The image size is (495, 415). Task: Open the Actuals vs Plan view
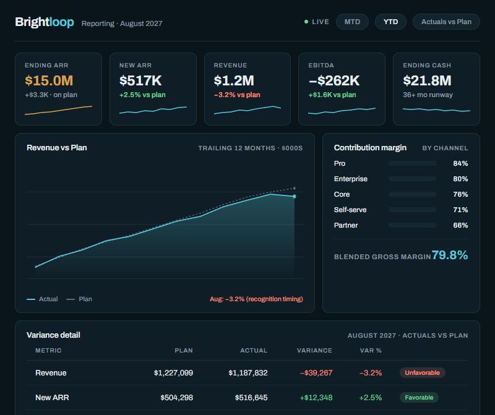pos(446,22)
